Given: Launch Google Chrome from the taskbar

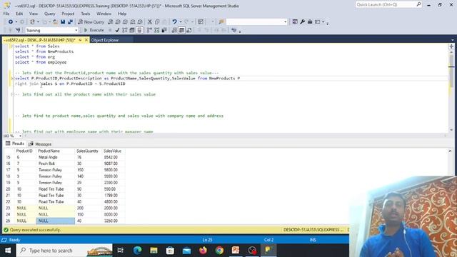Looking at the screenshot, I should click(219, 251).
